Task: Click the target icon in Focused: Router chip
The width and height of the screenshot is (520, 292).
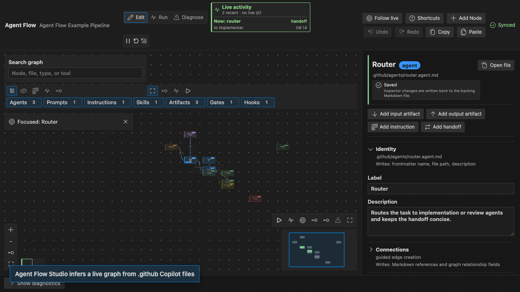Action: [x=12, y=122]
